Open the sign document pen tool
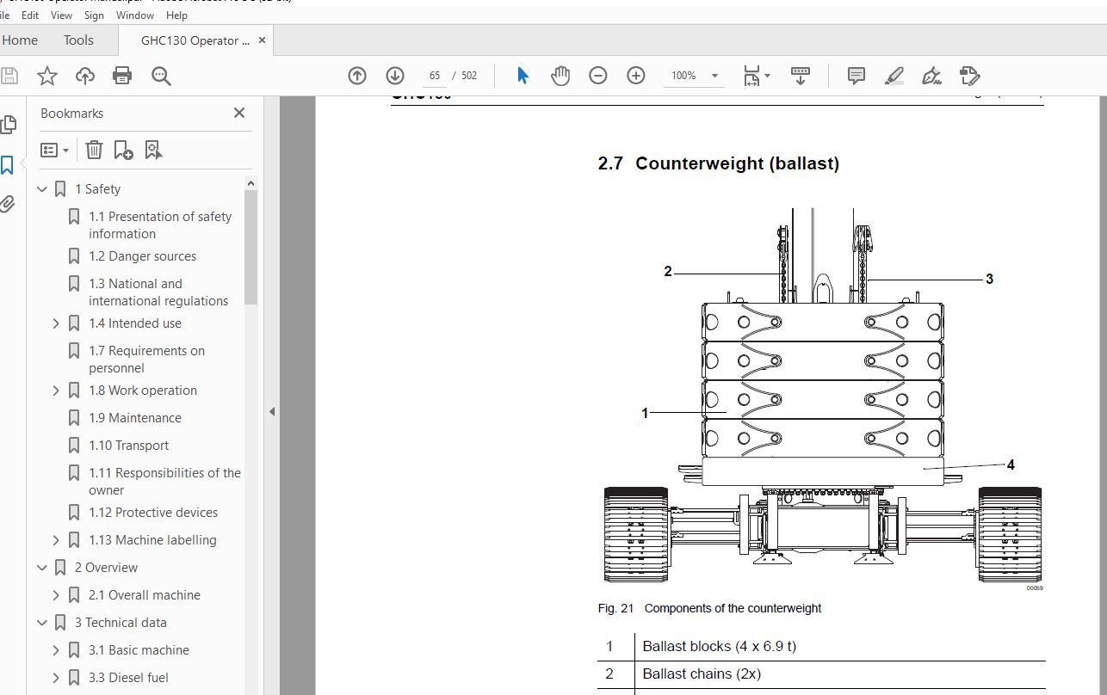Screen dimensions: 1107x695 click(931, 76)
